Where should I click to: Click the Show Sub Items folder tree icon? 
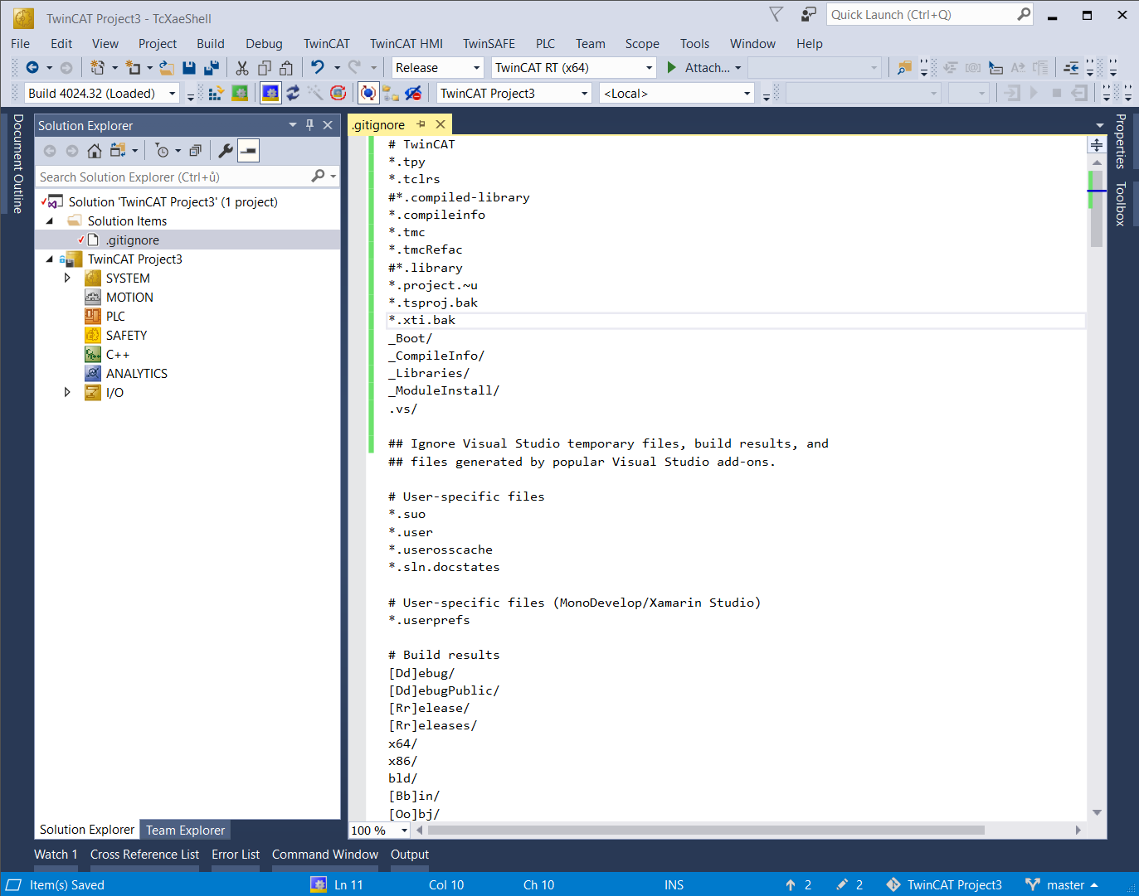point(391,94)
